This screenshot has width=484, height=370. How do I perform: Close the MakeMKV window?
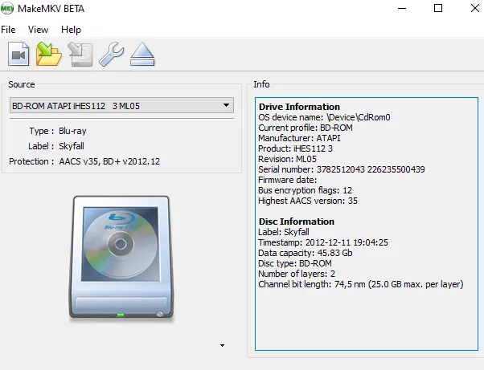(x=475, y=8)
